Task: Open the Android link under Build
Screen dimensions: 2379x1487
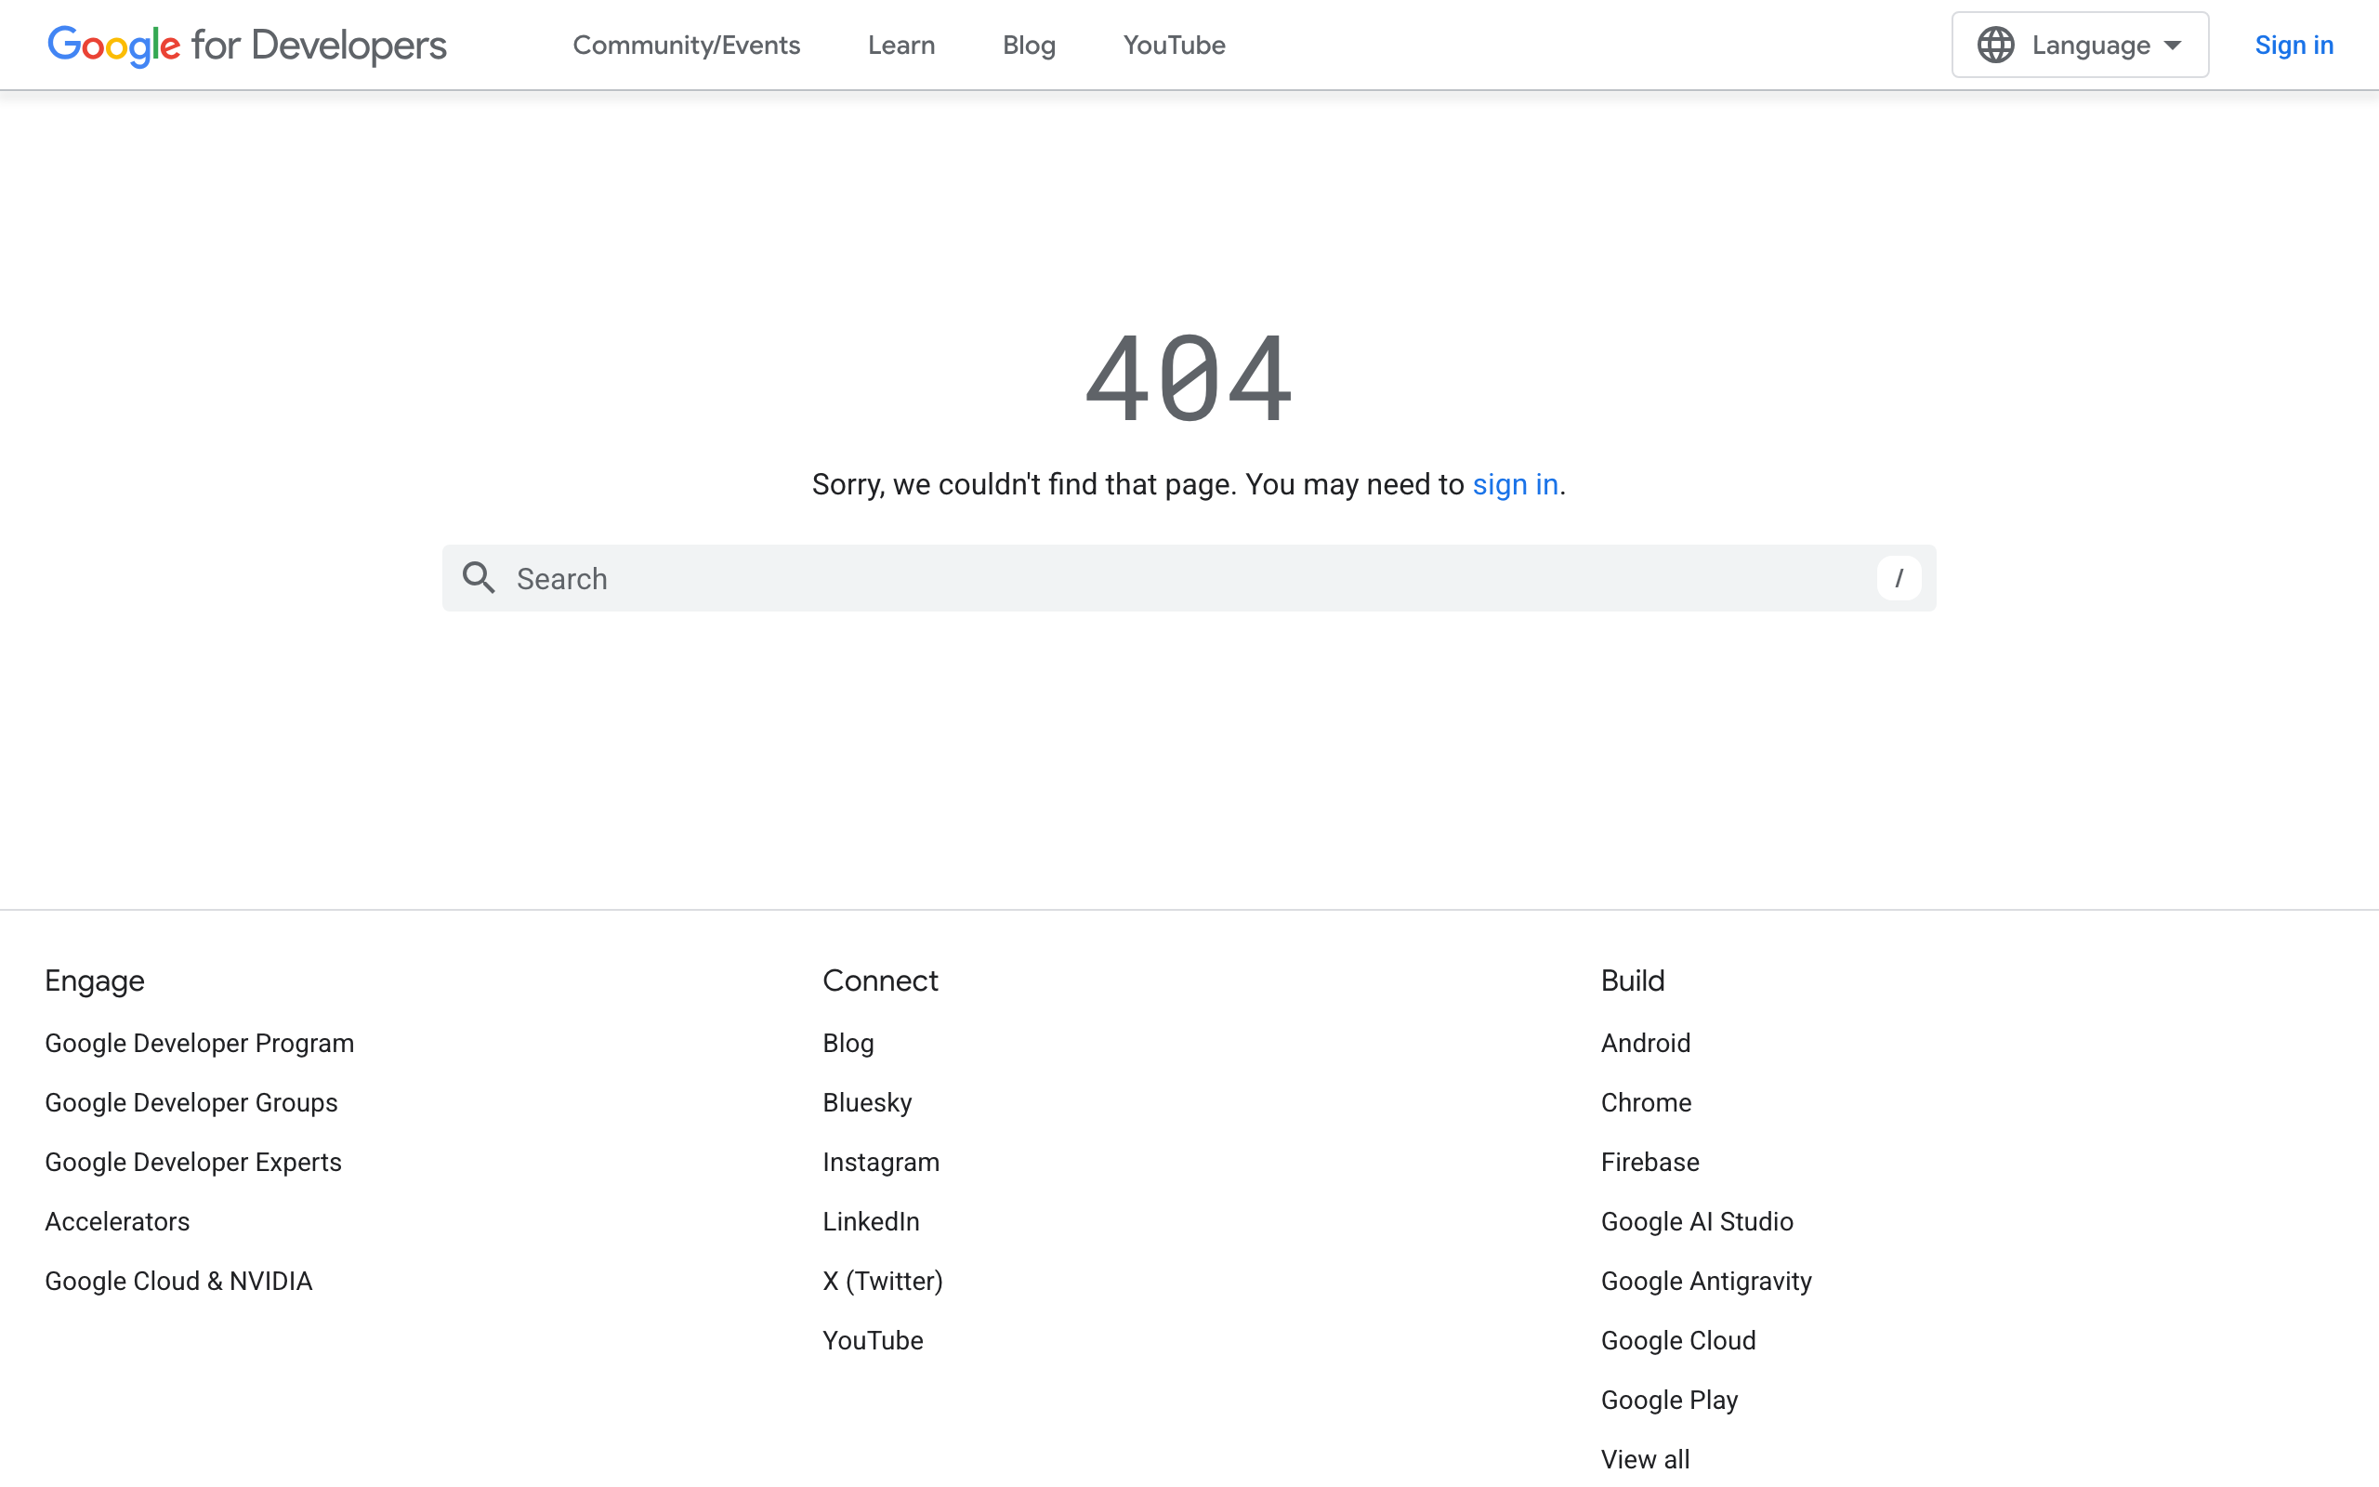Action: [1645, 1044]
